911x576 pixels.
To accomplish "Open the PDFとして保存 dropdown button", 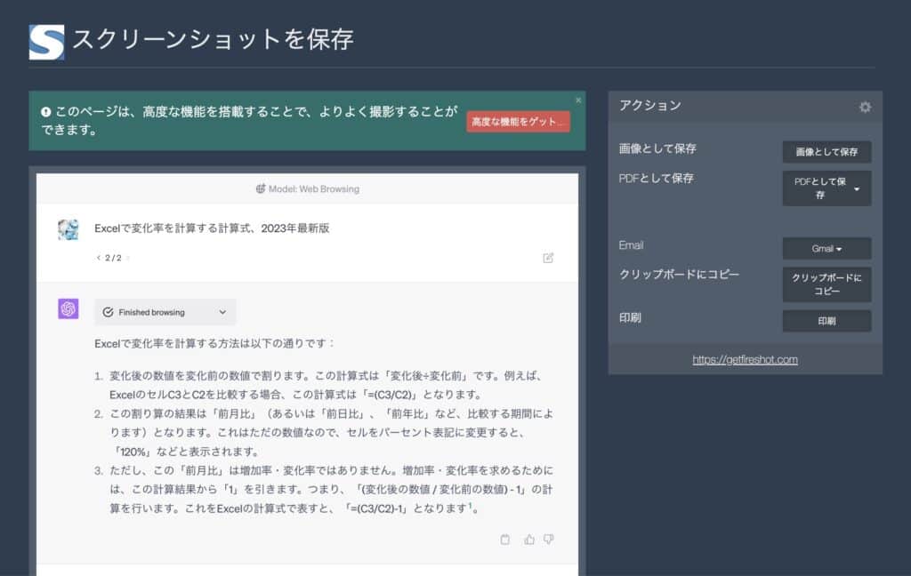I will click(x=826, y=188).
